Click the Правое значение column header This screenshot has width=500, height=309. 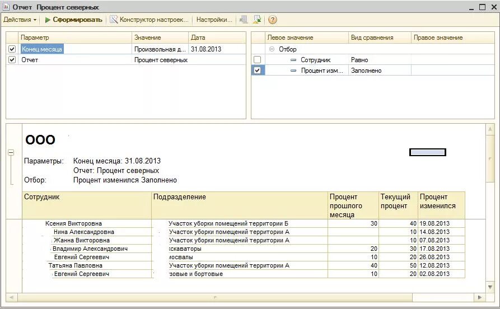pos(452,38)
